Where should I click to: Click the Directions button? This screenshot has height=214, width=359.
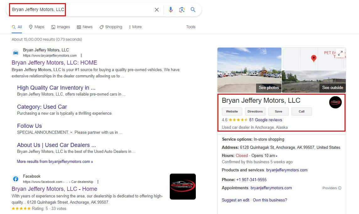click(255, 112)
